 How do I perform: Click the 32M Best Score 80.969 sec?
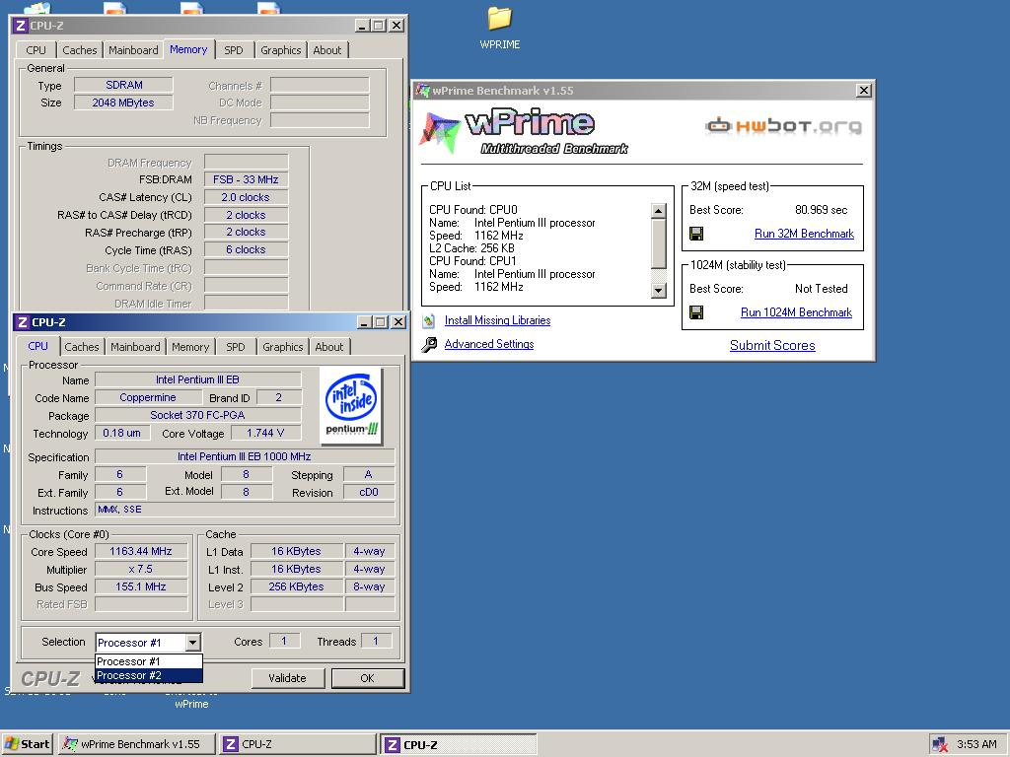tap(821, 210)
